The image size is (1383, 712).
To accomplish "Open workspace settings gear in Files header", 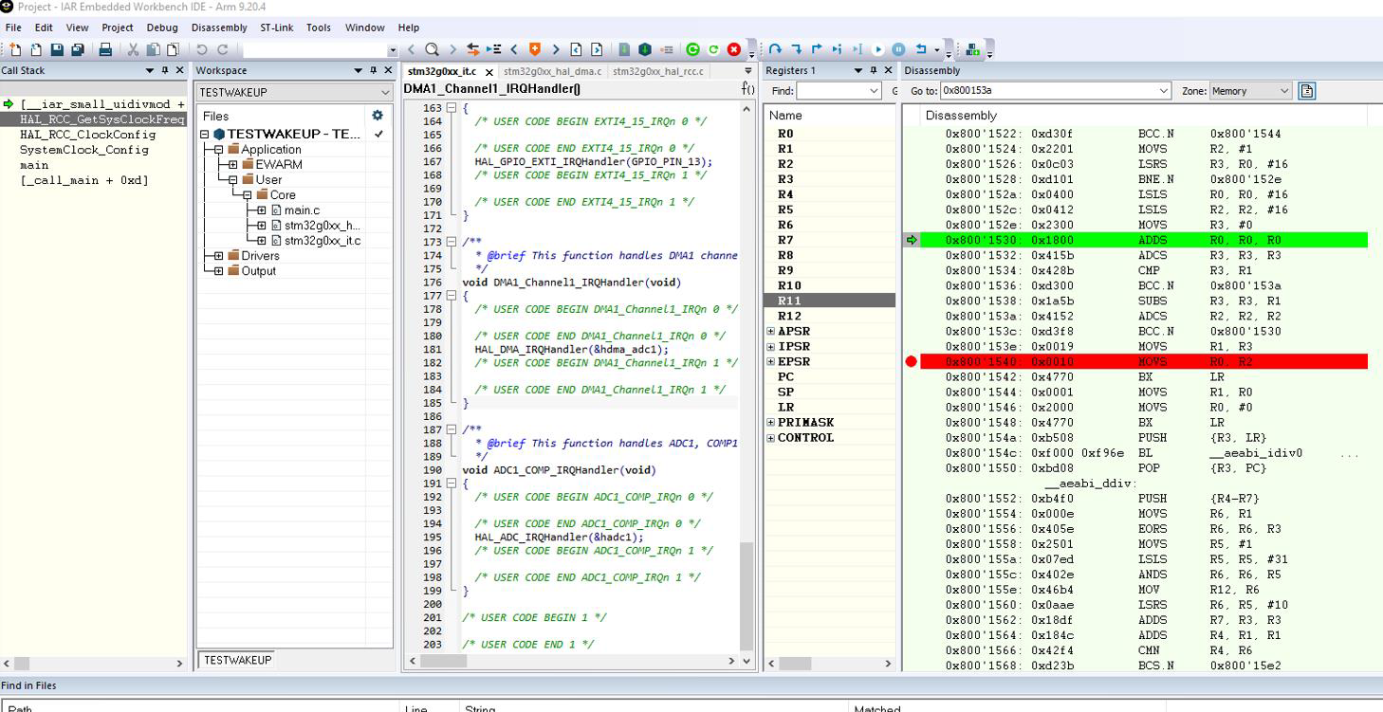I will [378, 116].
